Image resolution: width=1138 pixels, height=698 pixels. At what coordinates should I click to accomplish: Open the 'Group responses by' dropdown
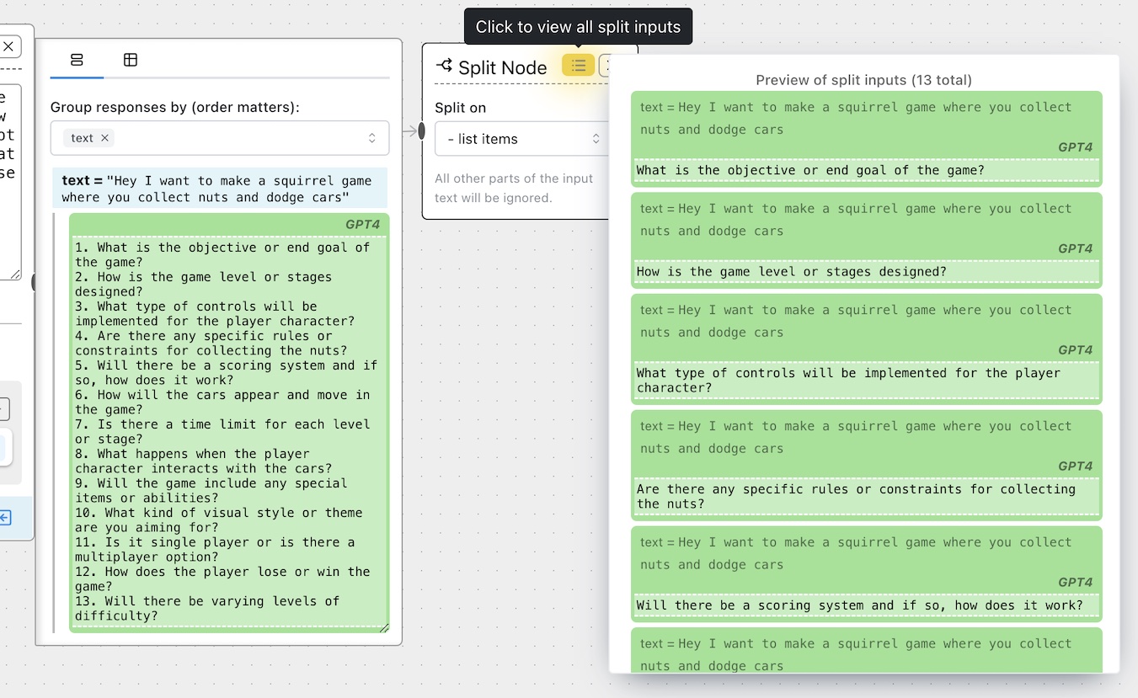(371, 138)
